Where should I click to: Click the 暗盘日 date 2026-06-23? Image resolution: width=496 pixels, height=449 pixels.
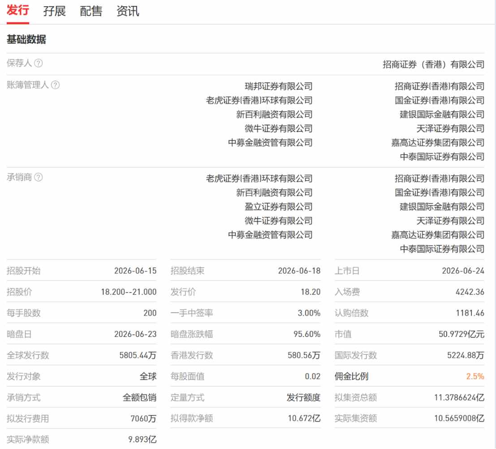[x=135, y=334]
